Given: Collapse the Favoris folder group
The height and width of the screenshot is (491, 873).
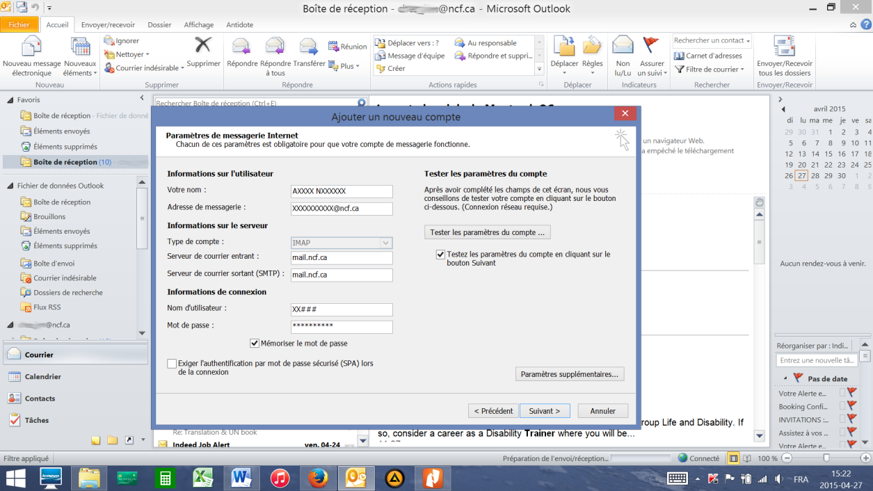Looking at the screenshot, I should pyautogui.click(x=10, y=100).
